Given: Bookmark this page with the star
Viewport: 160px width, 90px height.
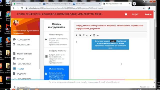Looking at the screenshot, I should [x=144, y=8].
